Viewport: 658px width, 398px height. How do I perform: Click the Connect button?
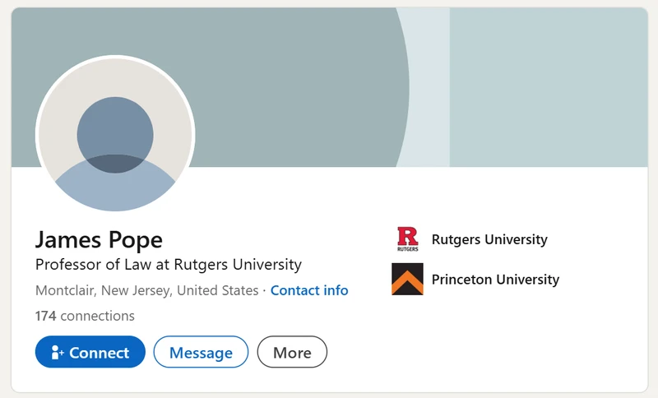pos(90,352)
